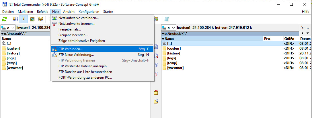The image size is (312, 118).
Task: Expand right panel directory history arrow
Action: [308, 33]
